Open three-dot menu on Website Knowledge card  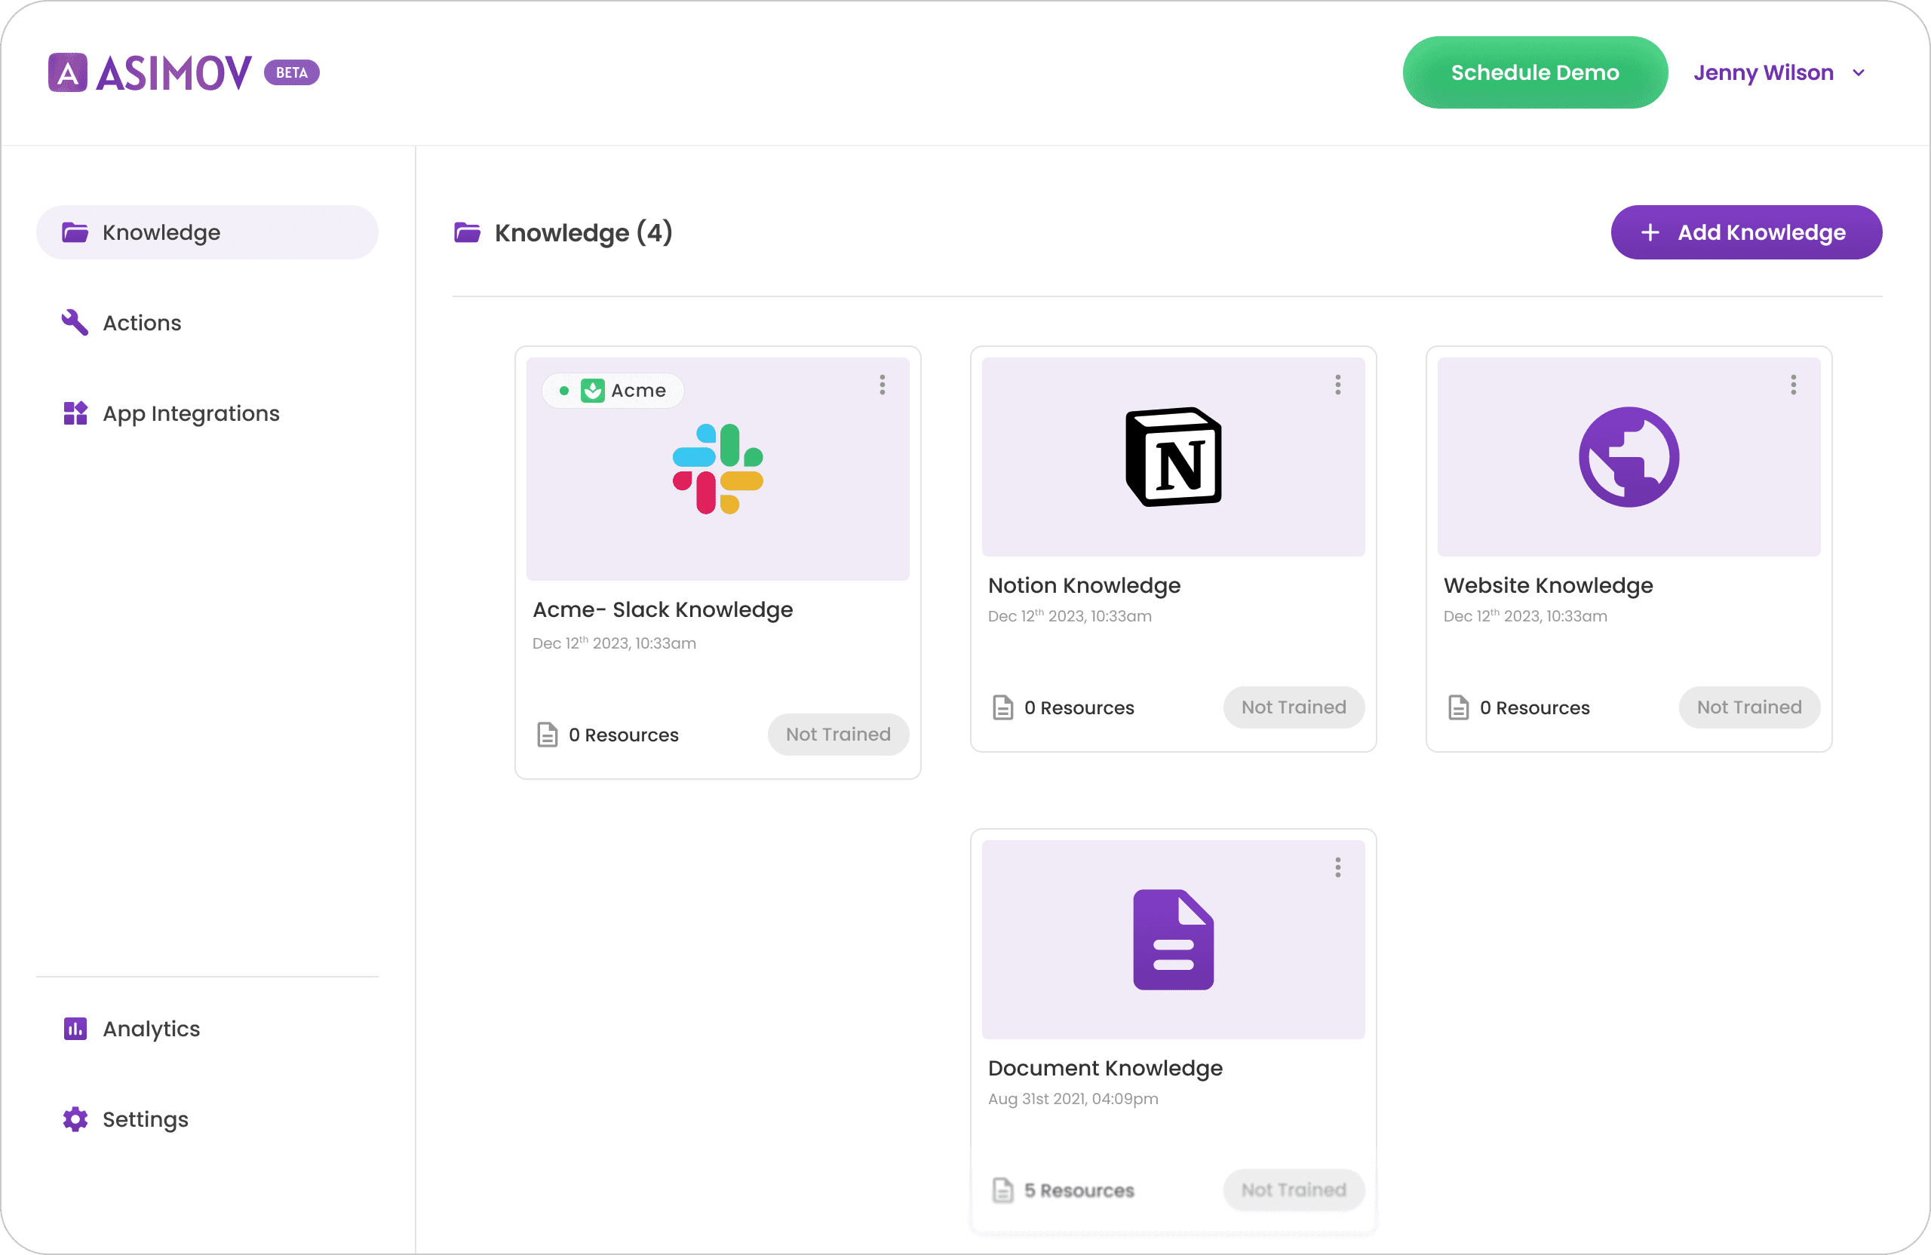(1793, 385)
